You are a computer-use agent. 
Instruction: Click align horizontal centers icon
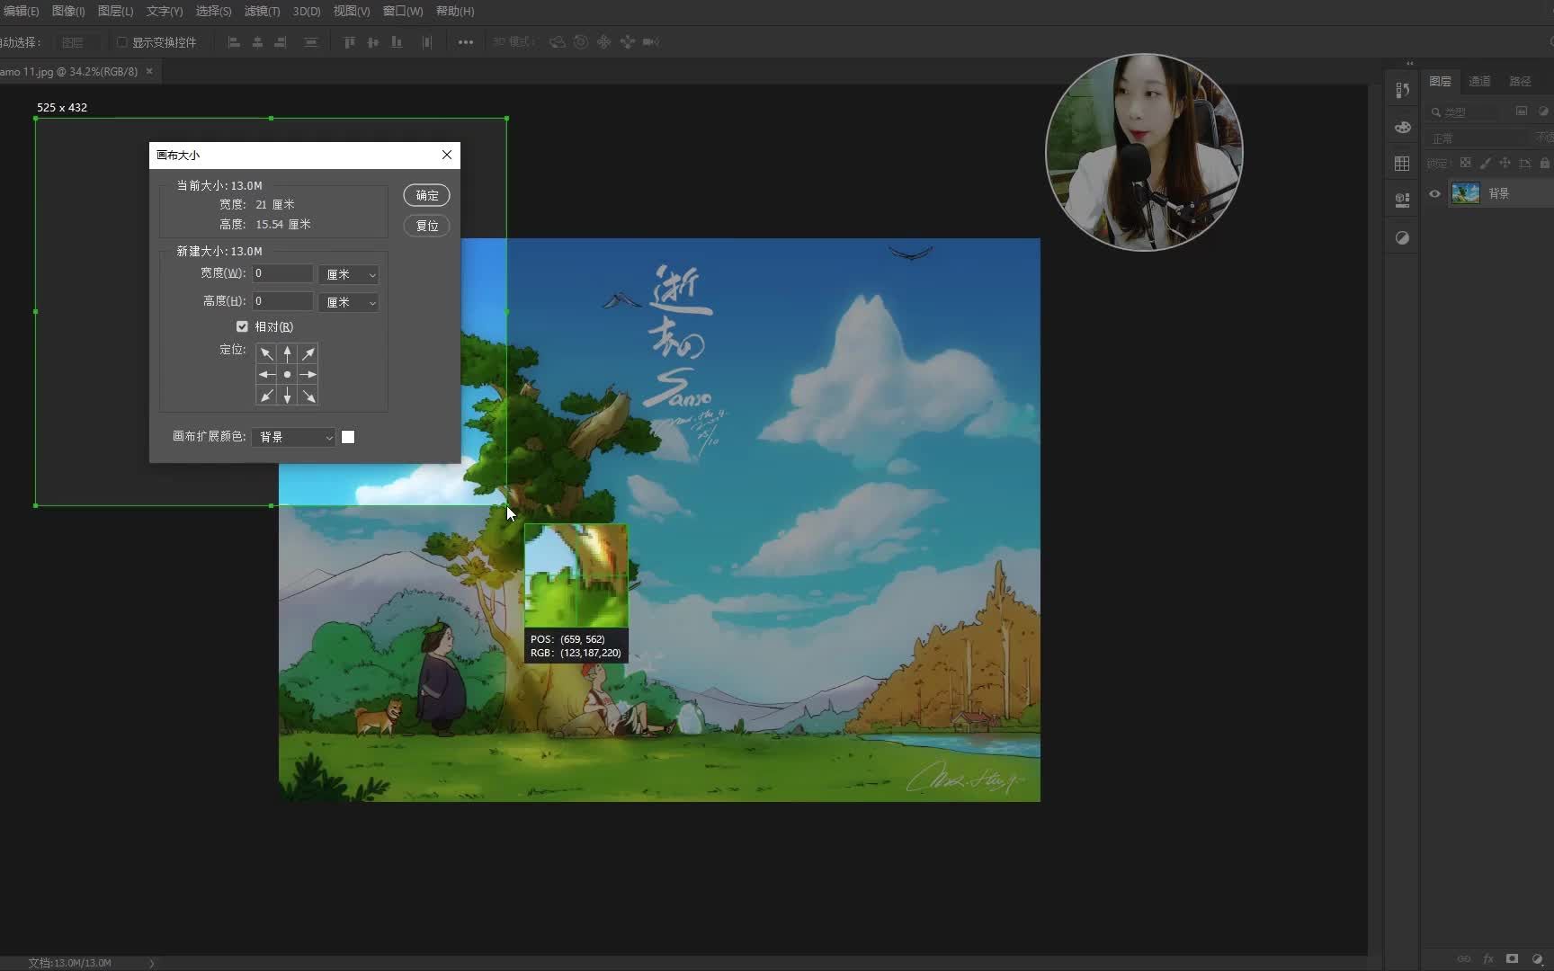[x=257, y=42]
